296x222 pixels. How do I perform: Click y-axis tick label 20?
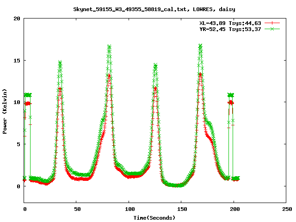click(x=17, y=18)
